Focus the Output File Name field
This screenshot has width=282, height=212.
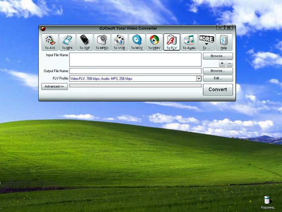point(135,71)
